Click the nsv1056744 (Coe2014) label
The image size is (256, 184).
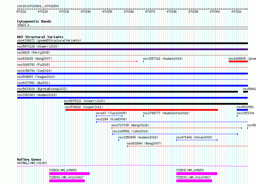pyautogui.click(x=35, y=71)
